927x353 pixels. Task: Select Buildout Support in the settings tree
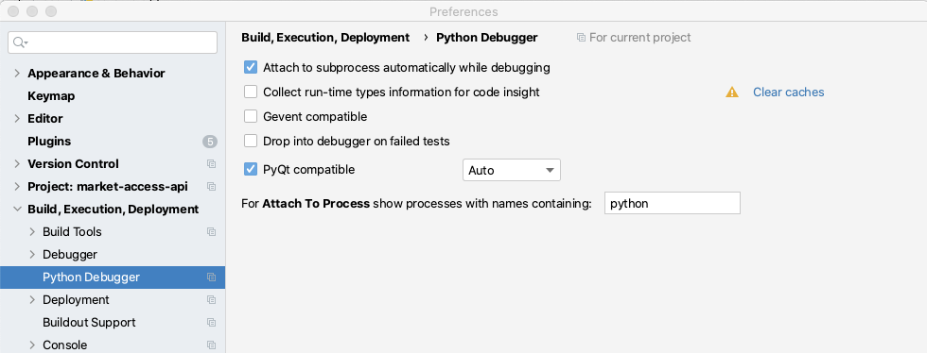pyautogui.click(x=89, y=322)
